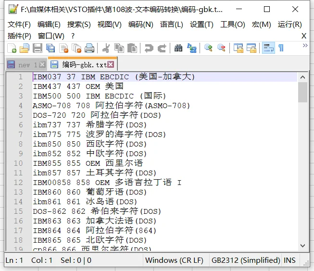Open Find with binoculars icon
Screen dimensions: 314x271
pos(178,48)
